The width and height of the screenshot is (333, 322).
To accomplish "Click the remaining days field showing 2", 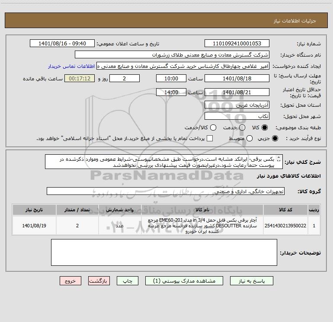I will pos(125,78).
